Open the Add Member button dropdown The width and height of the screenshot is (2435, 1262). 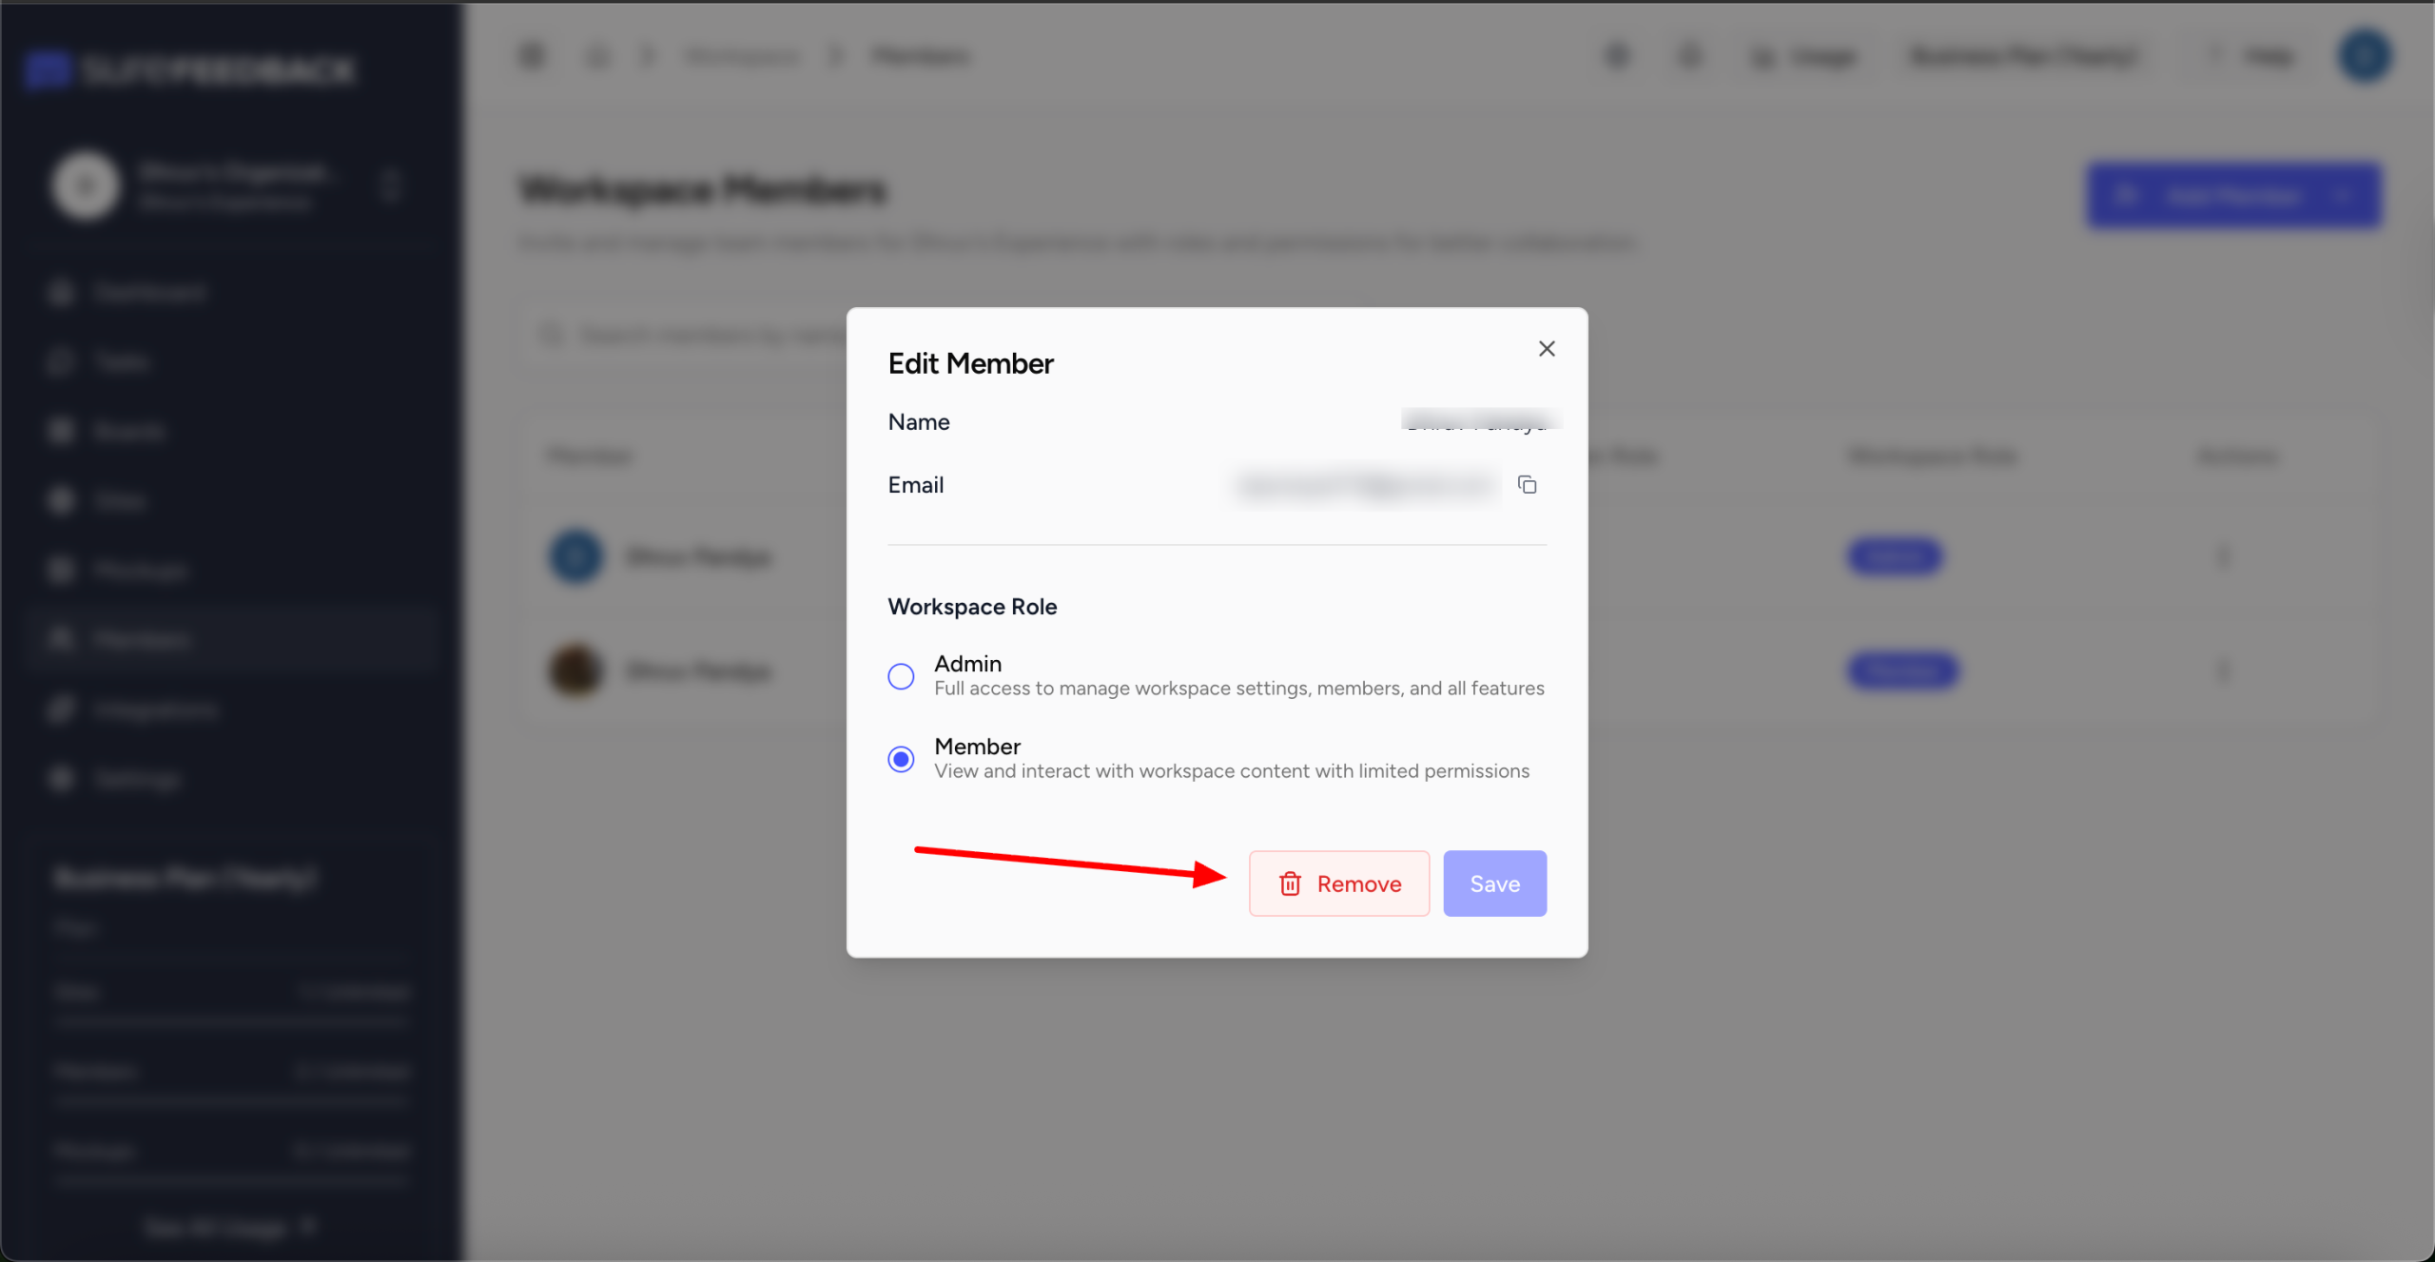pyautogui.click(x=2342, y=196)
